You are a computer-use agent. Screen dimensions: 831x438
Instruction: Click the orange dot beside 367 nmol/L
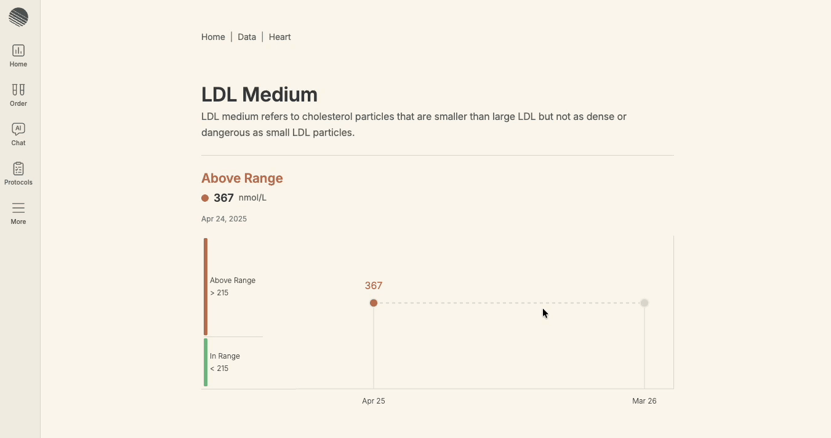click(x=205, y=198)
